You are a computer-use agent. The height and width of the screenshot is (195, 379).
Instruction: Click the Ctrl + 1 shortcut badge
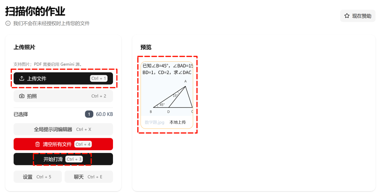click(x=99, y=78)
